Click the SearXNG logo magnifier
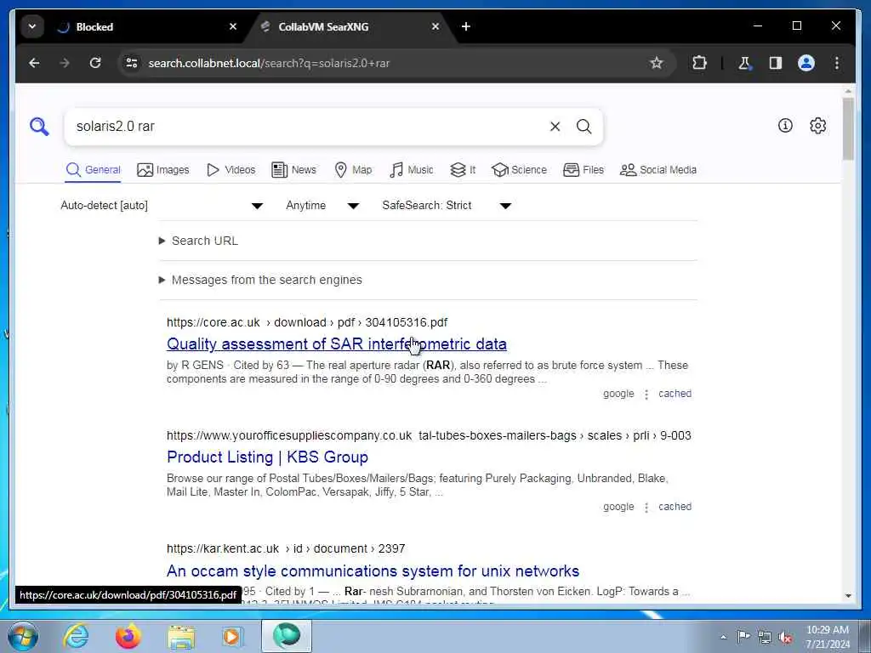This screenshot has height=653, width=871. tap(39, 127)
